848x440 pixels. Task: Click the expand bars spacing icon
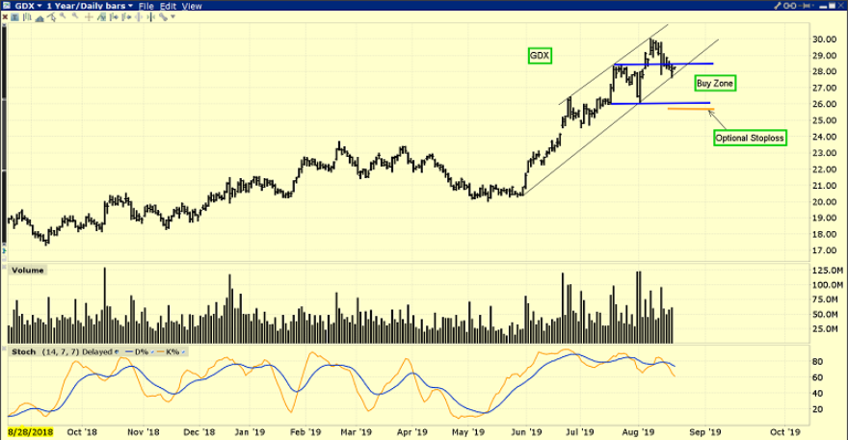139,16
